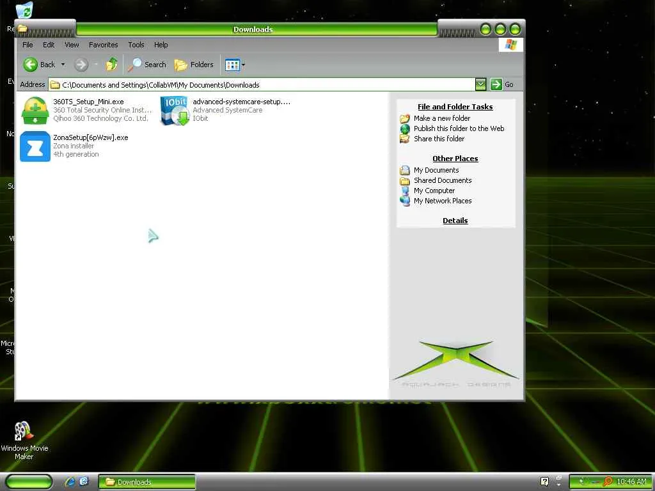This screenshot has height=491, width=655.
Task: Click the My Documents sidebar icon
Action: pos(405,170)
